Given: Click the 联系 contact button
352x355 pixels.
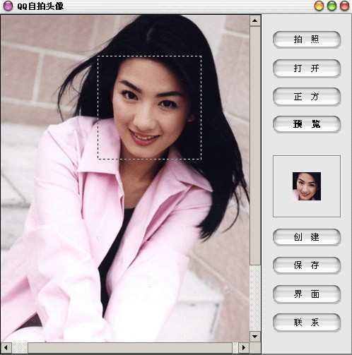Looking at the screenshot, I should click(x=307, y=322).
